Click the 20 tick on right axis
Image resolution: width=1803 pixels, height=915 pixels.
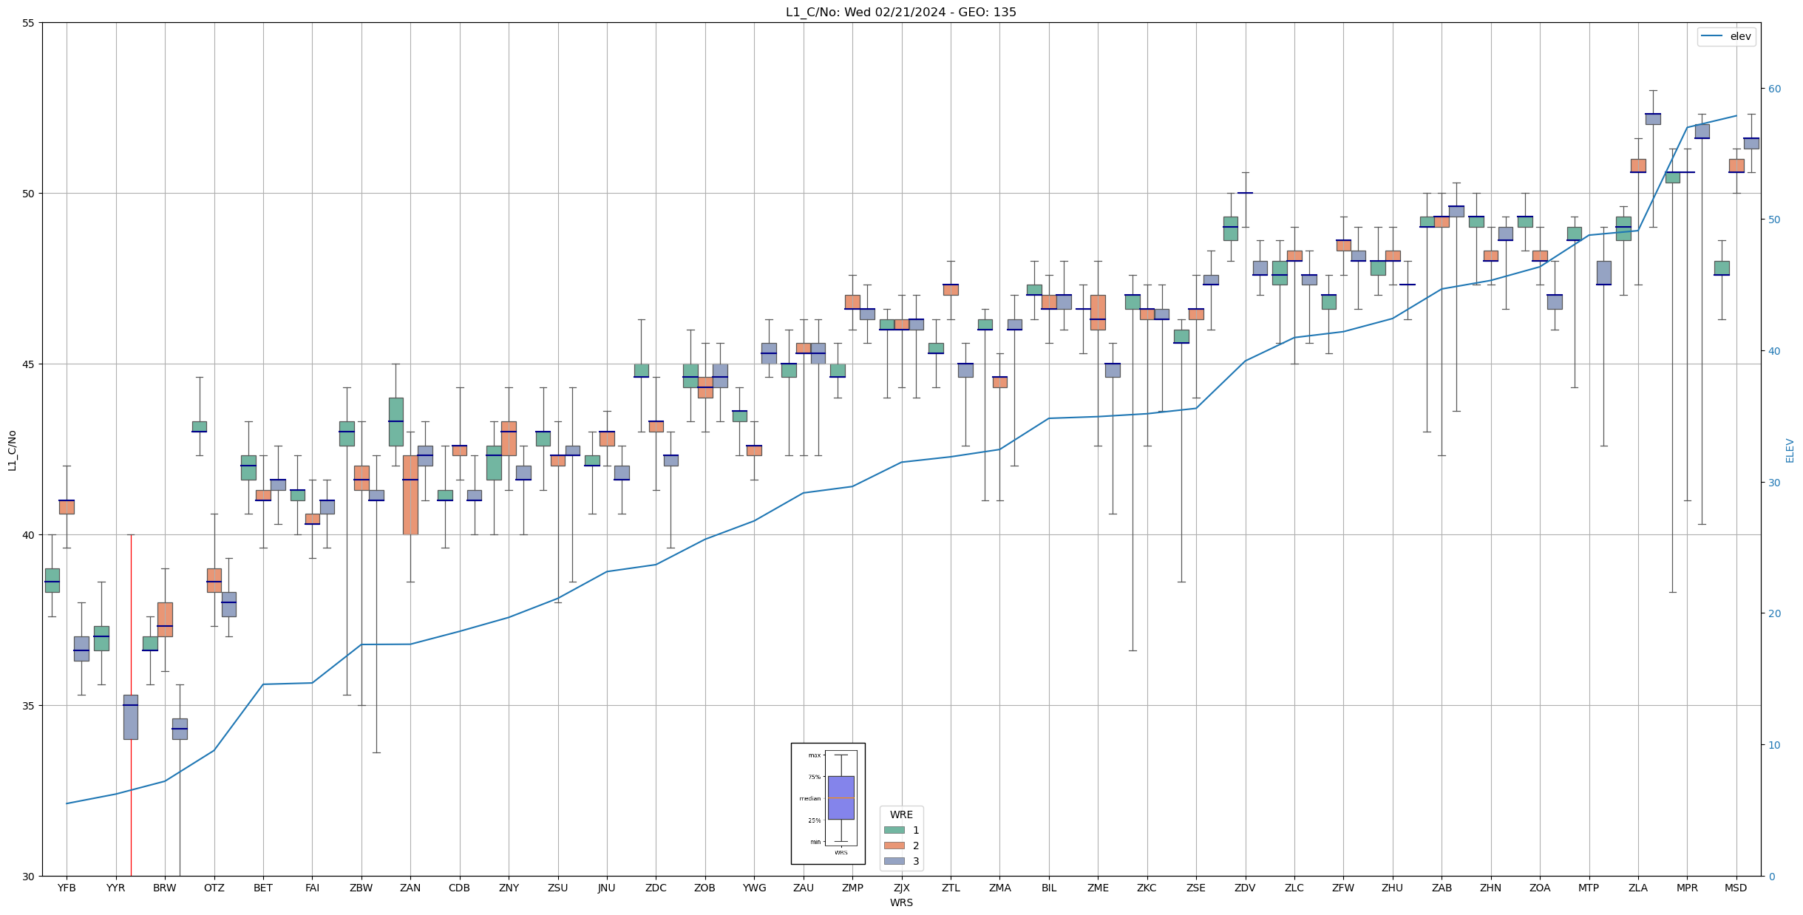(1774, 613)
